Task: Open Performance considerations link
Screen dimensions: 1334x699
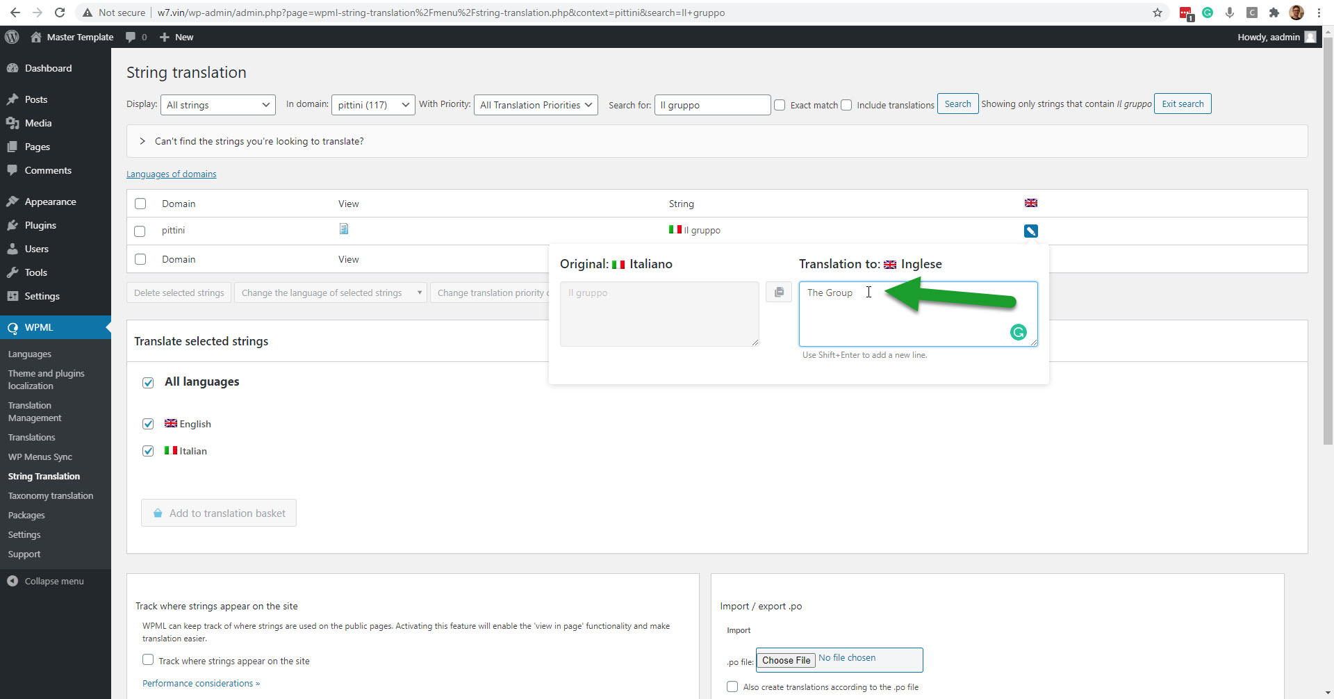Action: tap(201, 683)
